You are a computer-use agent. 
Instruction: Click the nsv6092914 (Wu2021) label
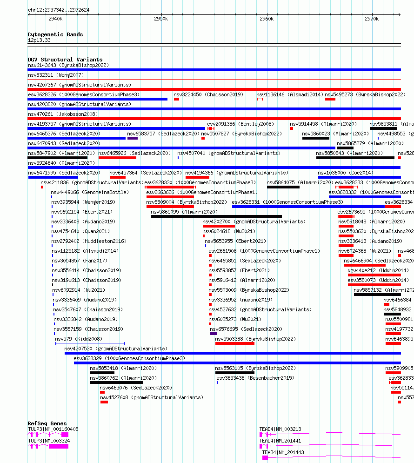[x=79, y=289]
